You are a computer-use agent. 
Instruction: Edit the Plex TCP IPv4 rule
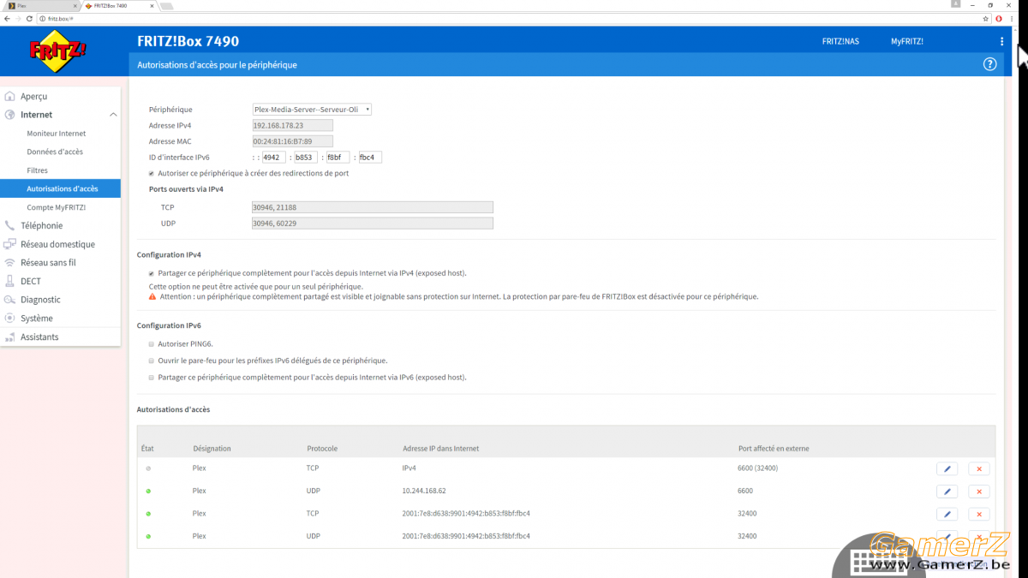pyautogui.click(x=947, y=468)
